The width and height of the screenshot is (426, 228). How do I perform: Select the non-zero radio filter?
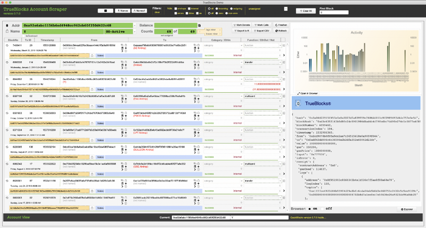(227, 13)
